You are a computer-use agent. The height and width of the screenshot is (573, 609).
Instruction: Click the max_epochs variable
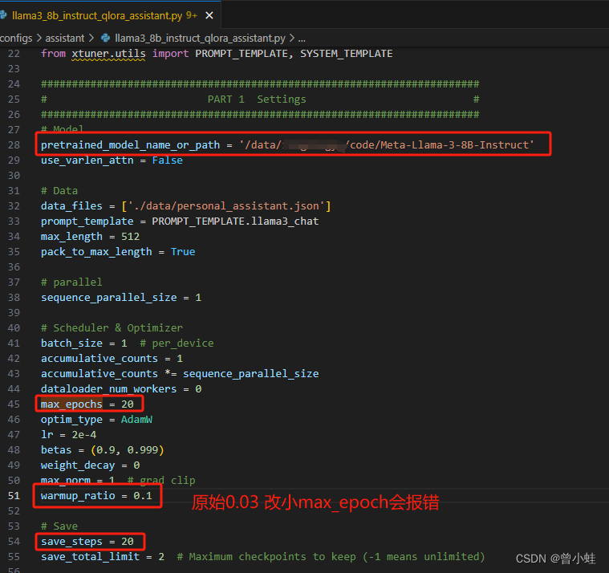click(71, 404)
